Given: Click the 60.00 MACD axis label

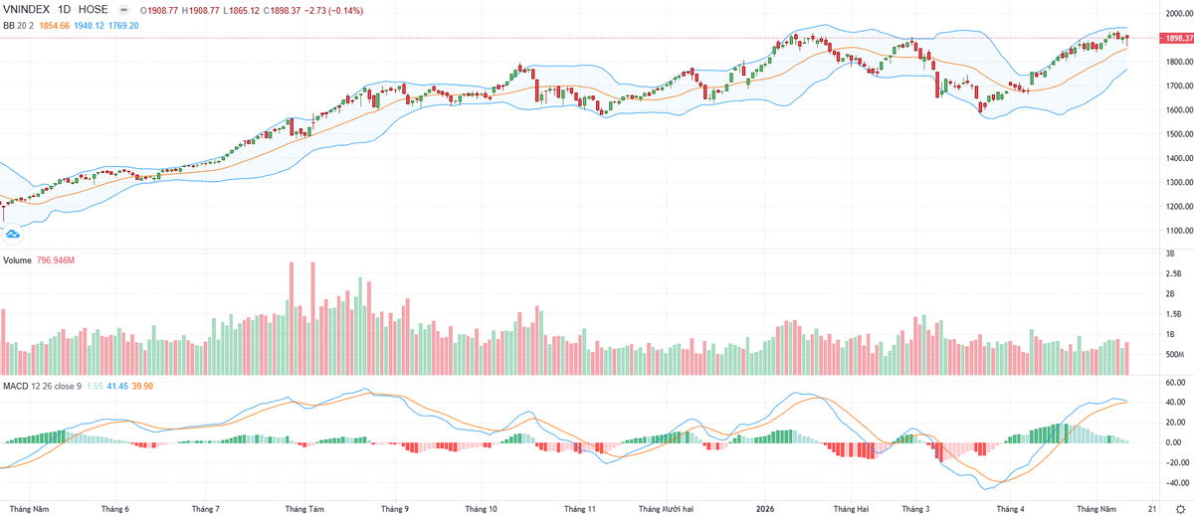Looking at the screenshot, I should pos(1173,383).
